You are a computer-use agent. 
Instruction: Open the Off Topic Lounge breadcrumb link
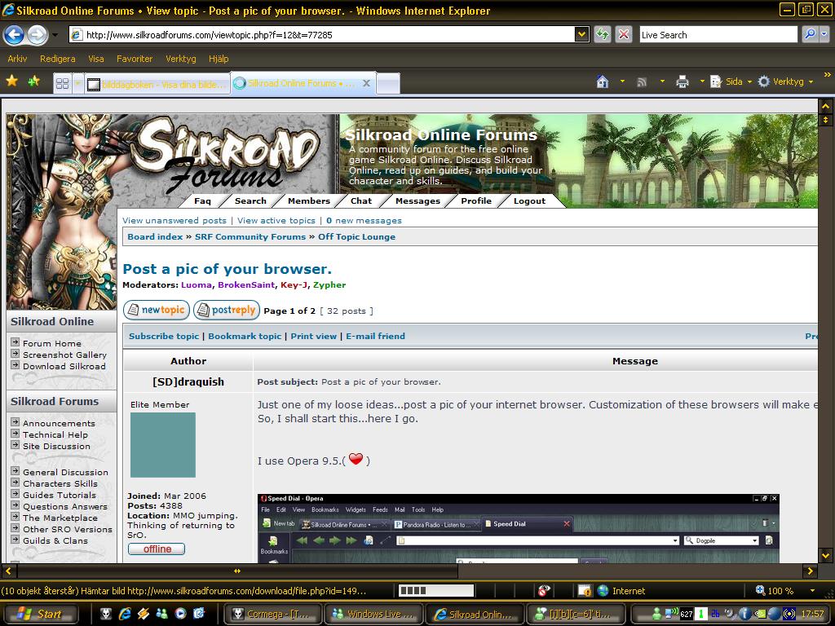pos(356,236)
